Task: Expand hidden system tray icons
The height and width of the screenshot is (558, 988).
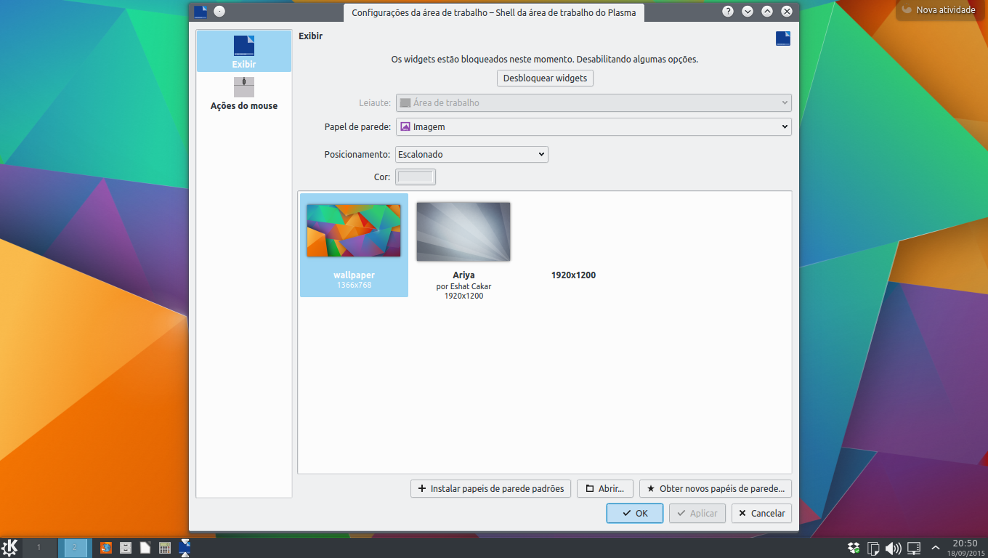Action: 936,547
